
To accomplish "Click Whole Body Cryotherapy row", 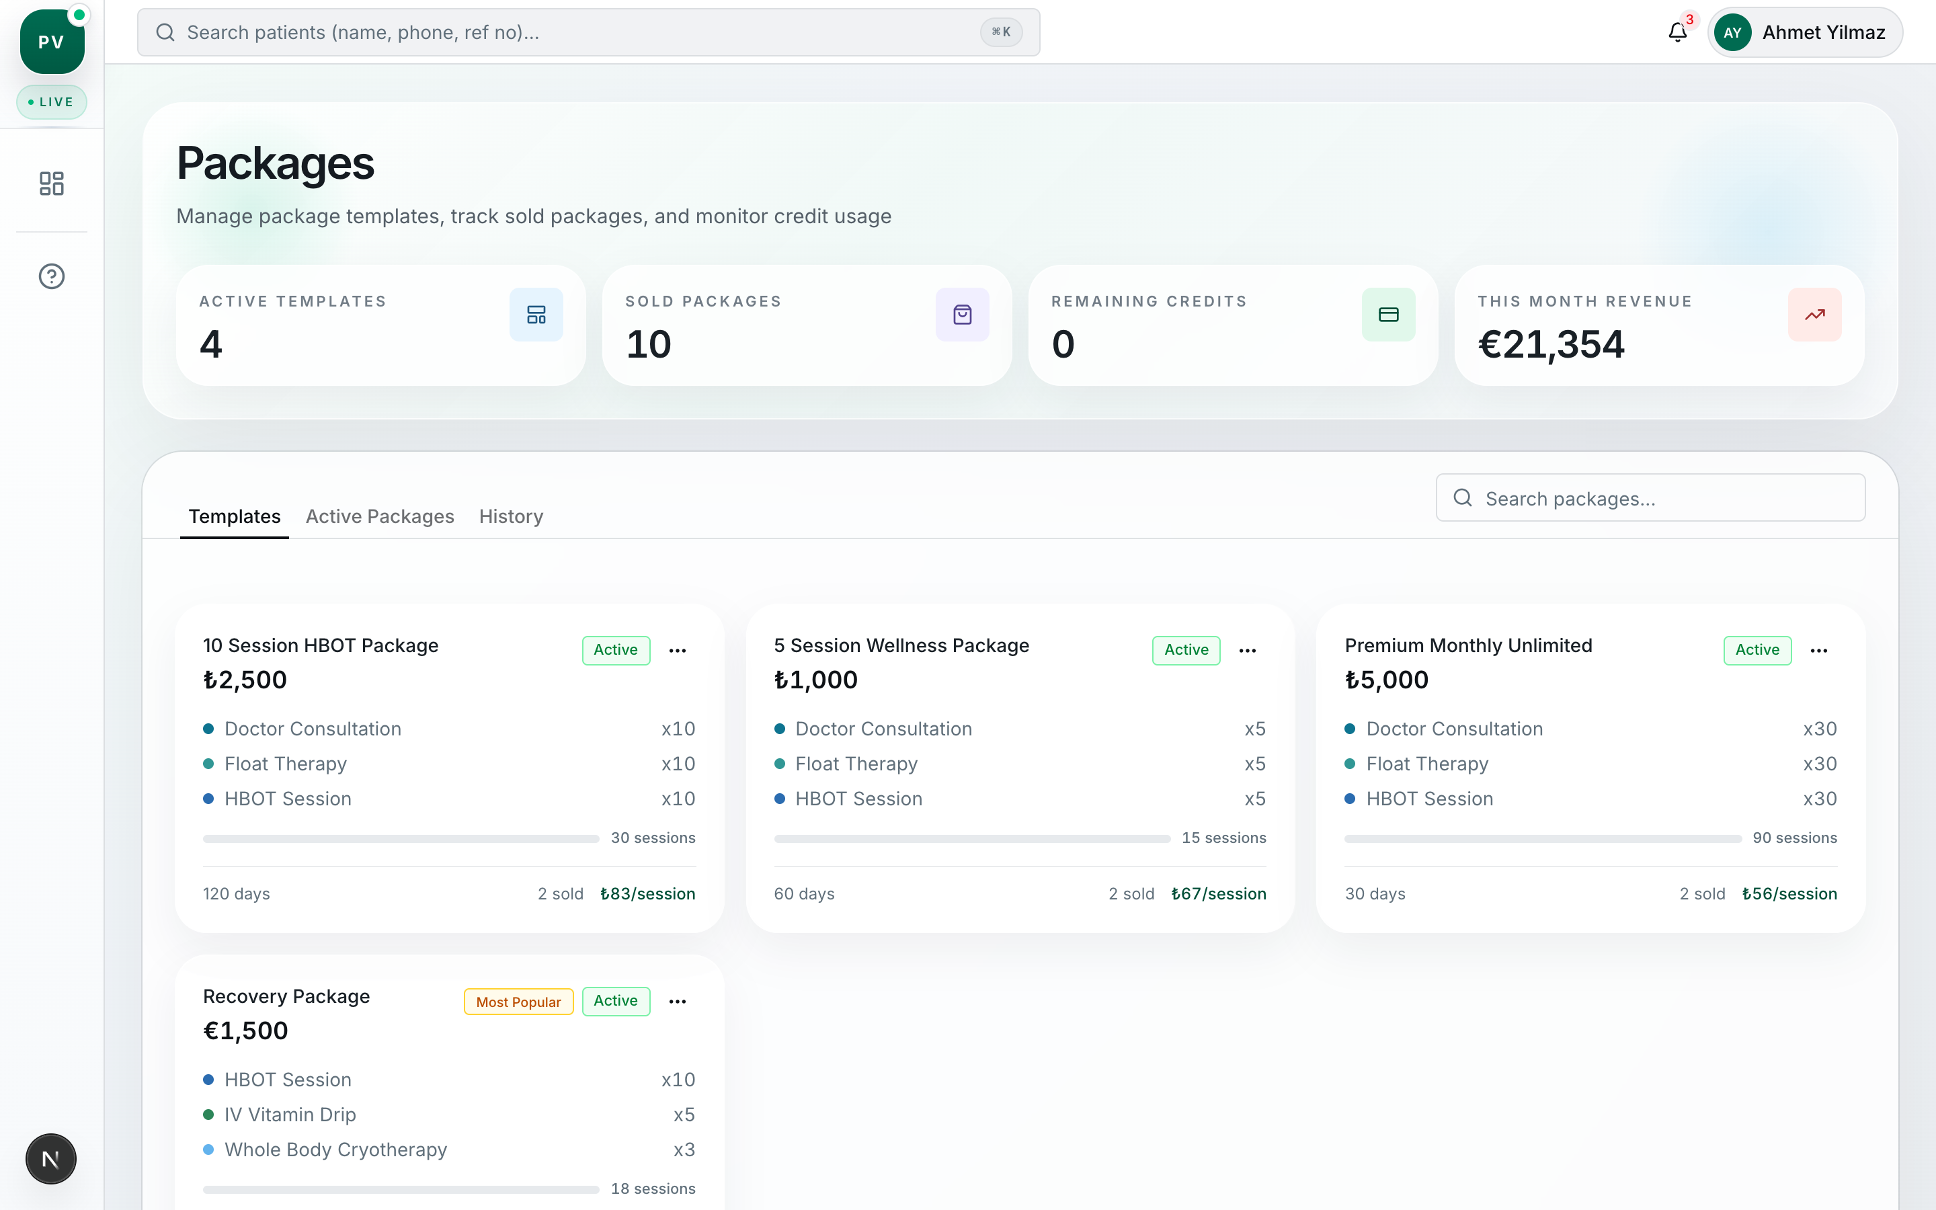I will point(450,1150).
